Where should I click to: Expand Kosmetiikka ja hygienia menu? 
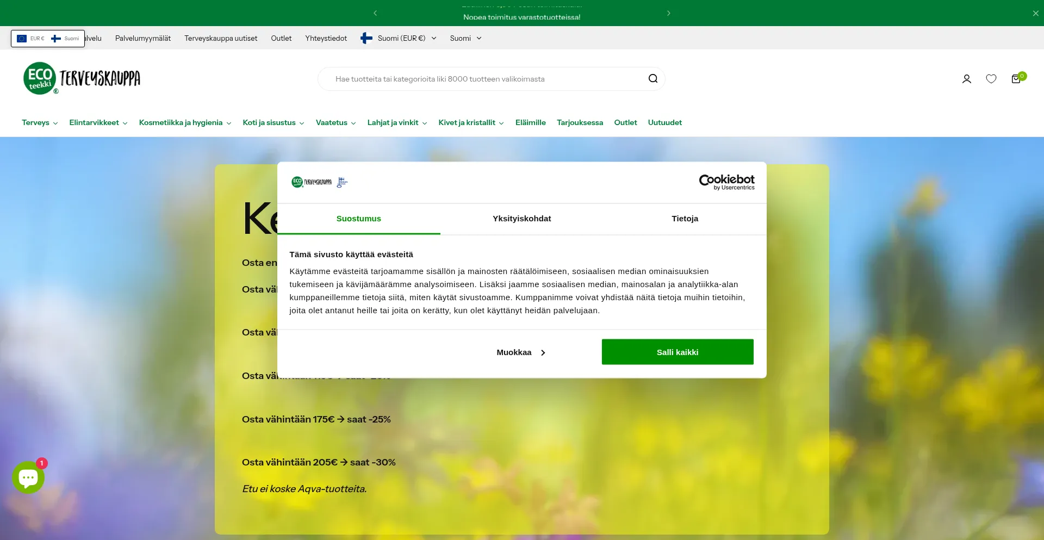point(185,122)
